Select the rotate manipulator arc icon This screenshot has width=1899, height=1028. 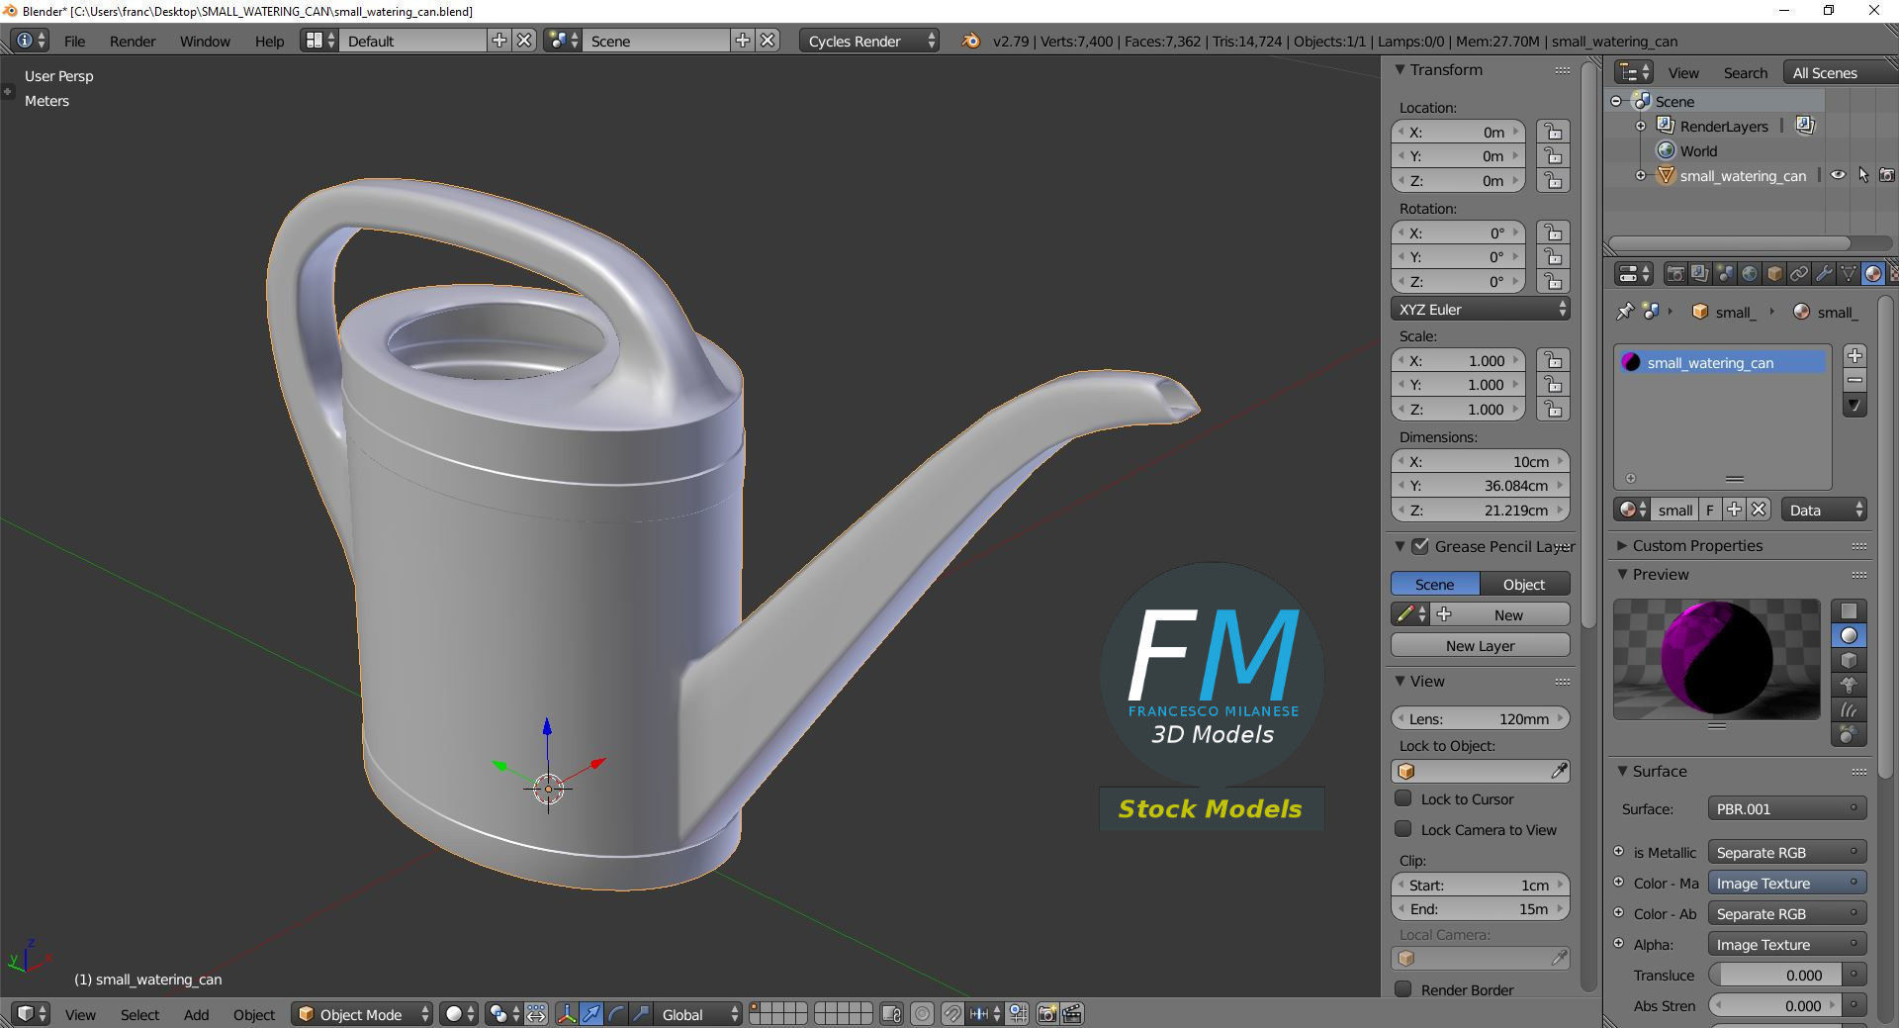click(615, 1014)
